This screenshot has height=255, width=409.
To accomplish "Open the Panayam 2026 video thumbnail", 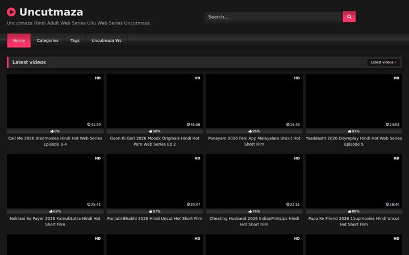I will 254,101.
